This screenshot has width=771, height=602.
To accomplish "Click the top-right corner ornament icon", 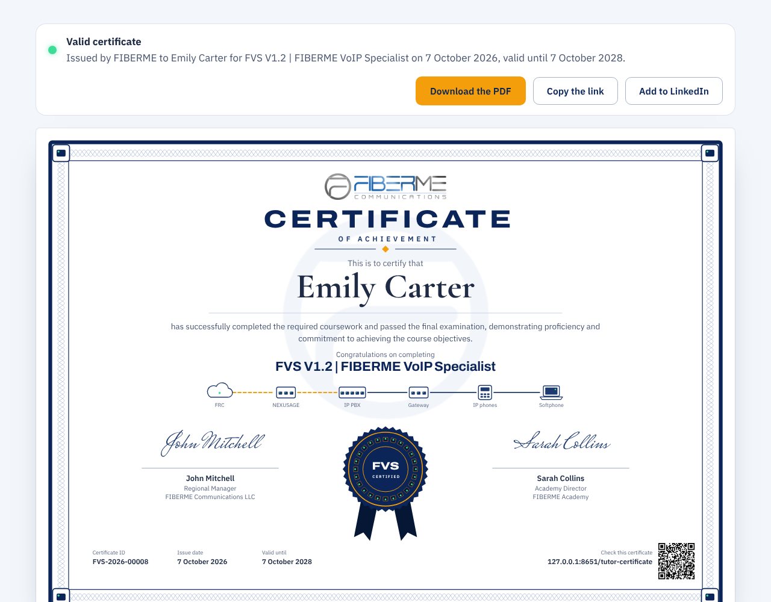I will click(710, 153).
